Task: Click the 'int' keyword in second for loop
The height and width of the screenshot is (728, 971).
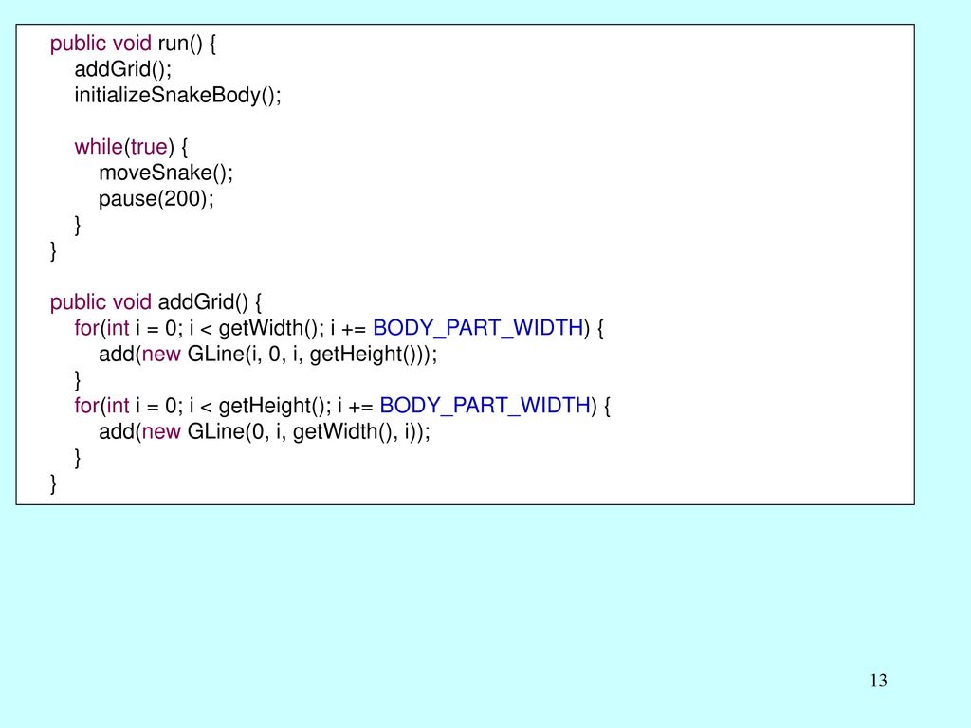Action: pyautogui.click(x=119, y=406)
